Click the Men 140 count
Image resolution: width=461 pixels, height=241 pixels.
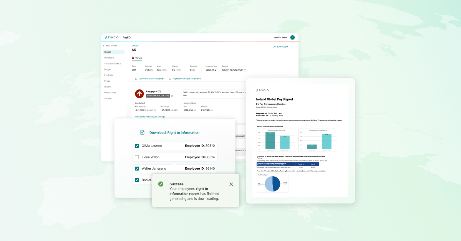159,70
